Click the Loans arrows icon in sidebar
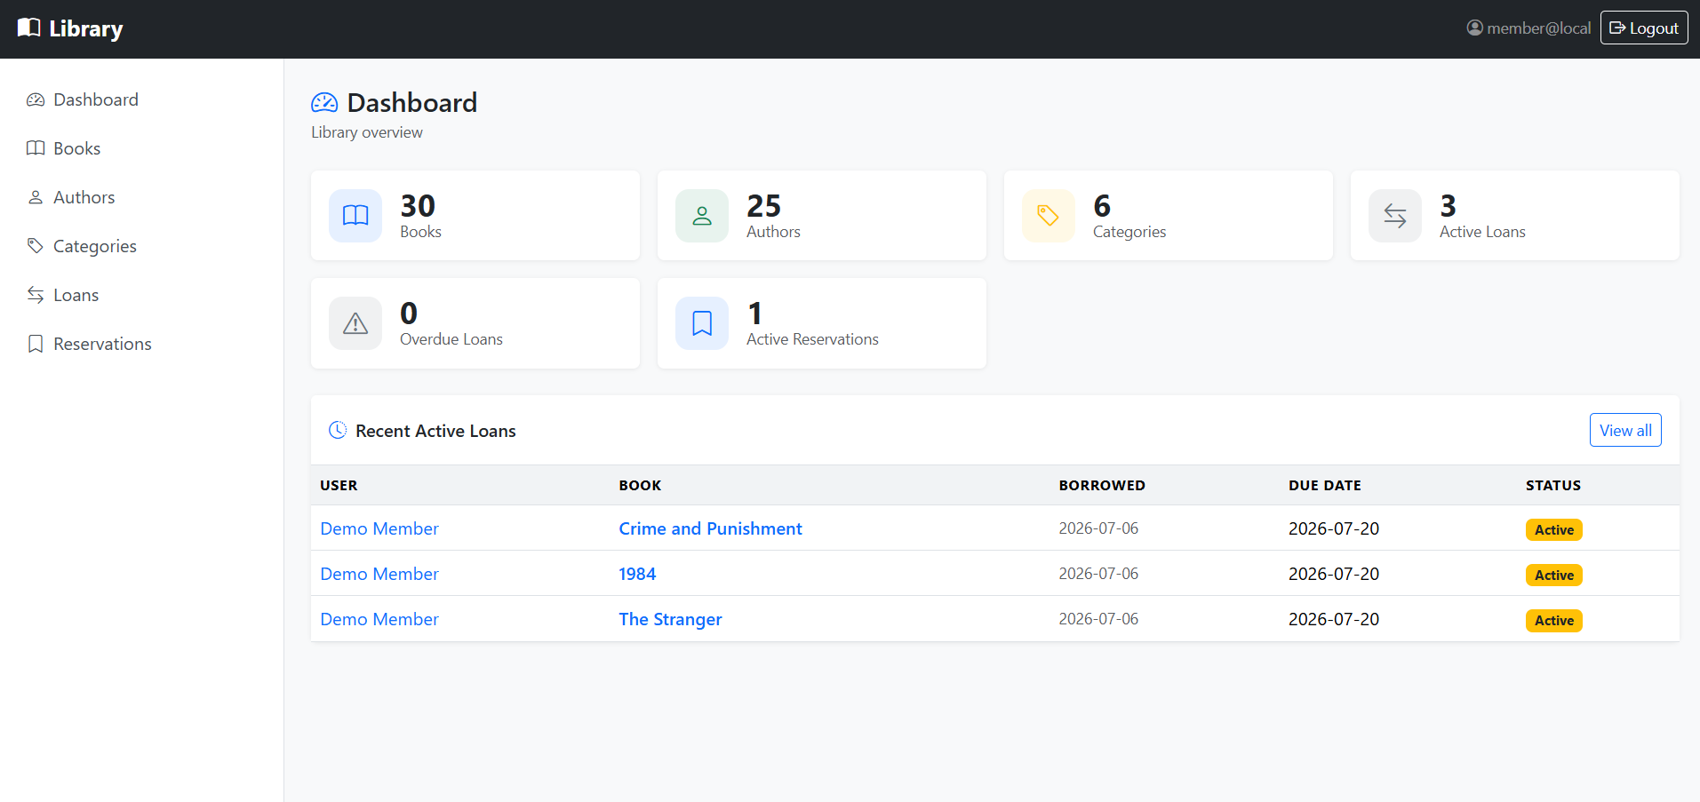 point(36,295)
